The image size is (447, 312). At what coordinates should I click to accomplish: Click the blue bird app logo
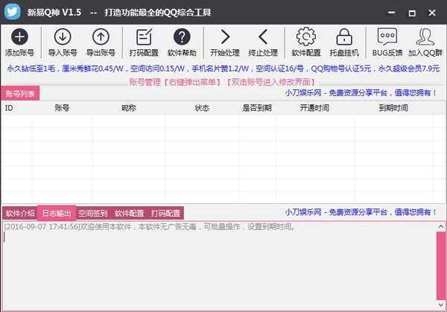12,12
